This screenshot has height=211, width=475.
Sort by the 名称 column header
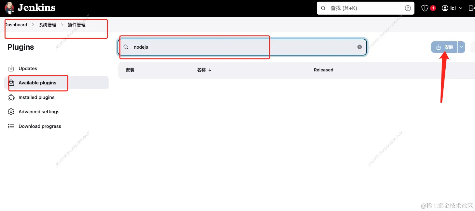coord(204,70)
